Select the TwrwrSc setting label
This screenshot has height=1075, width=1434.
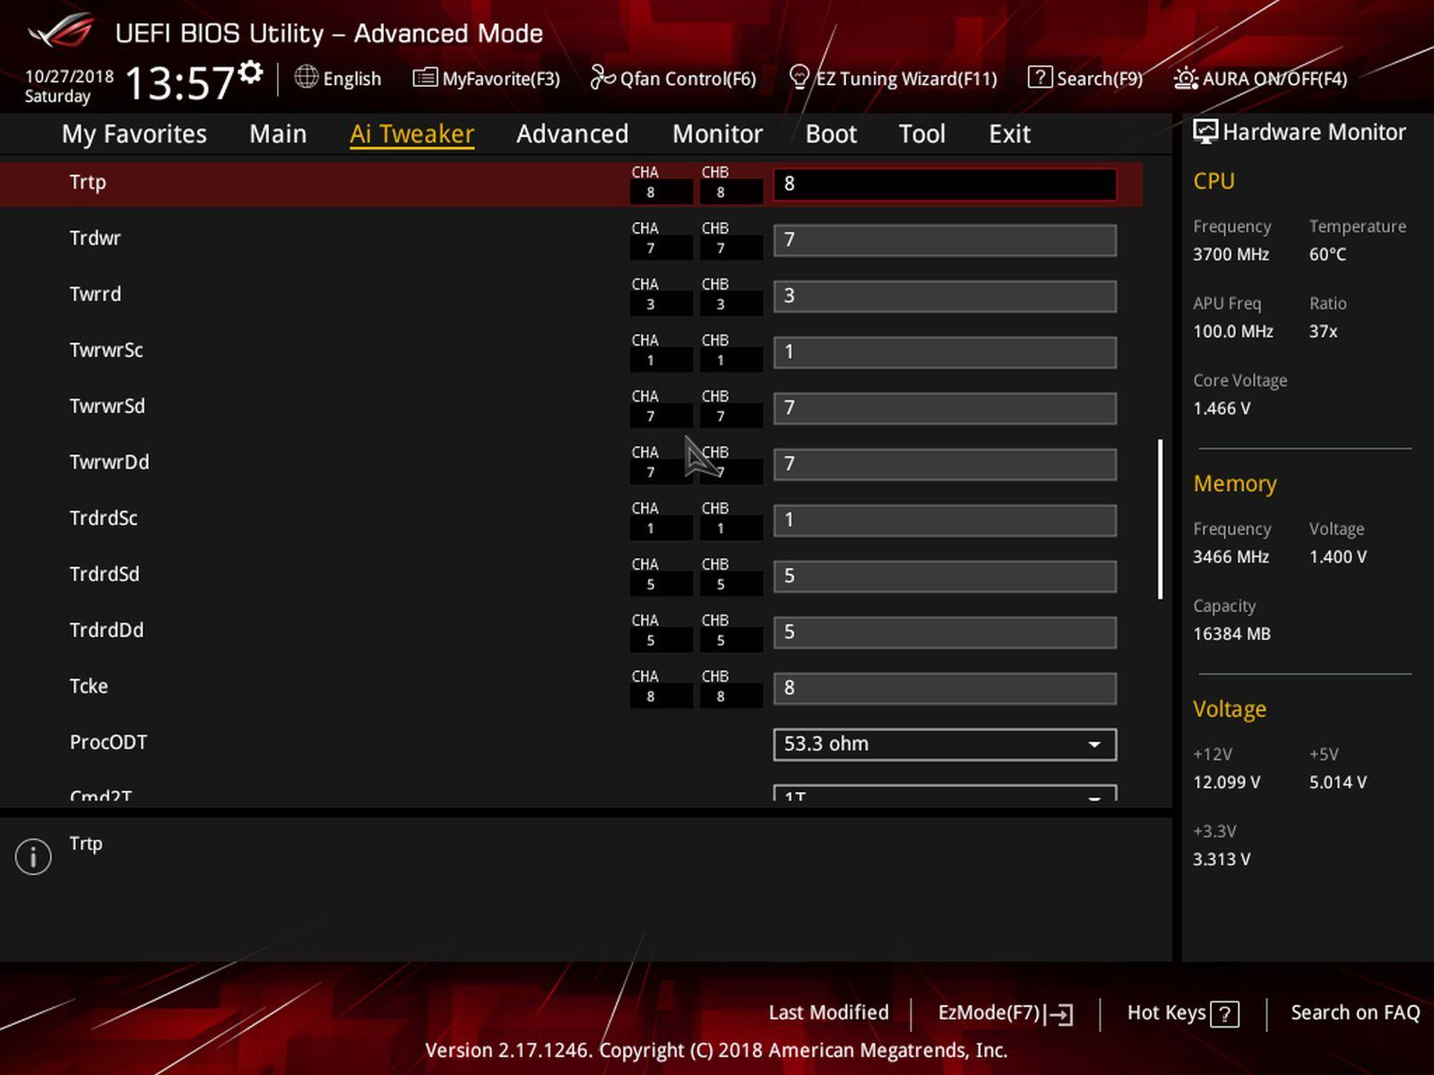click(x=107, y=350)
